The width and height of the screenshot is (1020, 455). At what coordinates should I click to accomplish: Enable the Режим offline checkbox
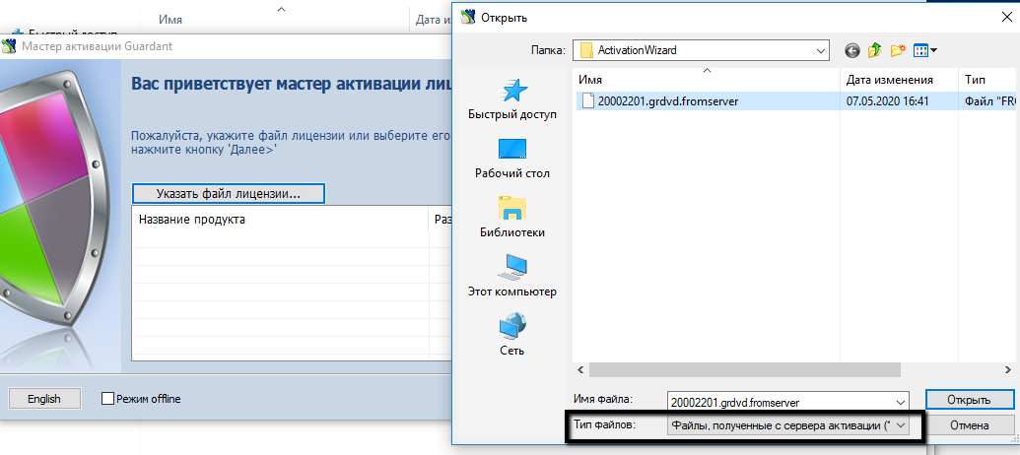pos(108,399)
